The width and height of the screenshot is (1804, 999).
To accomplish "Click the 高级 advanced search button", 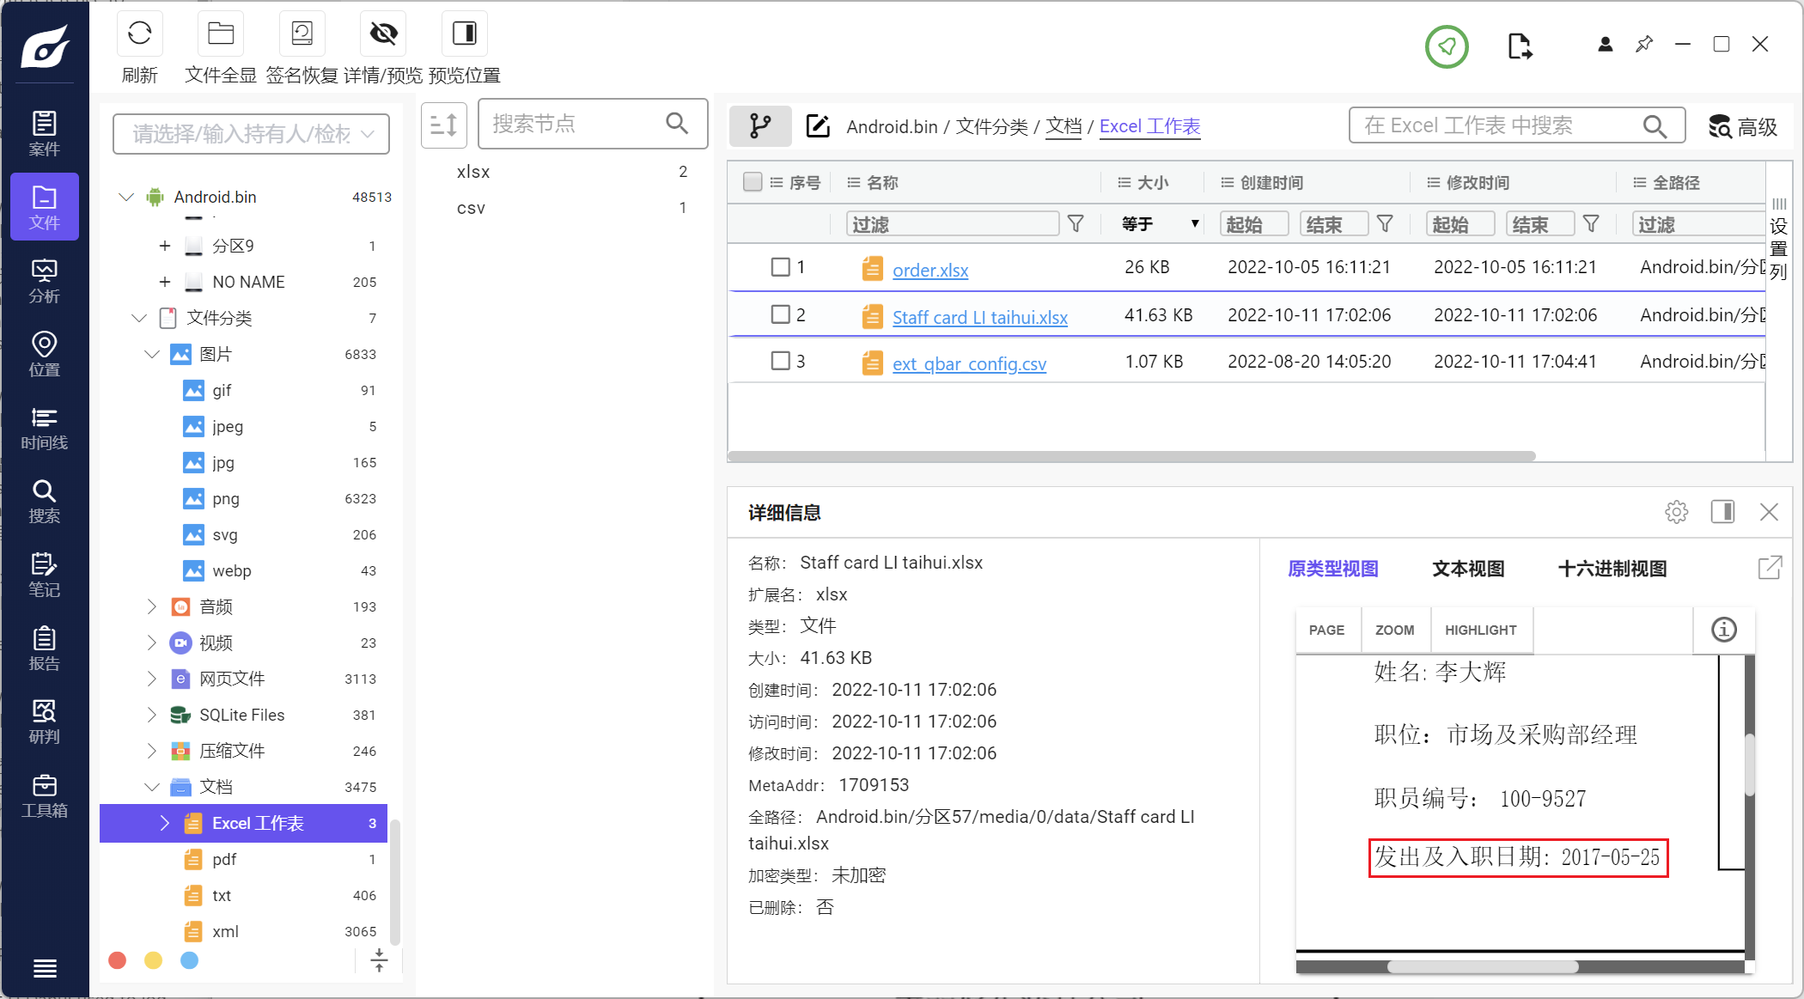I will click(x=1743, y=127).
